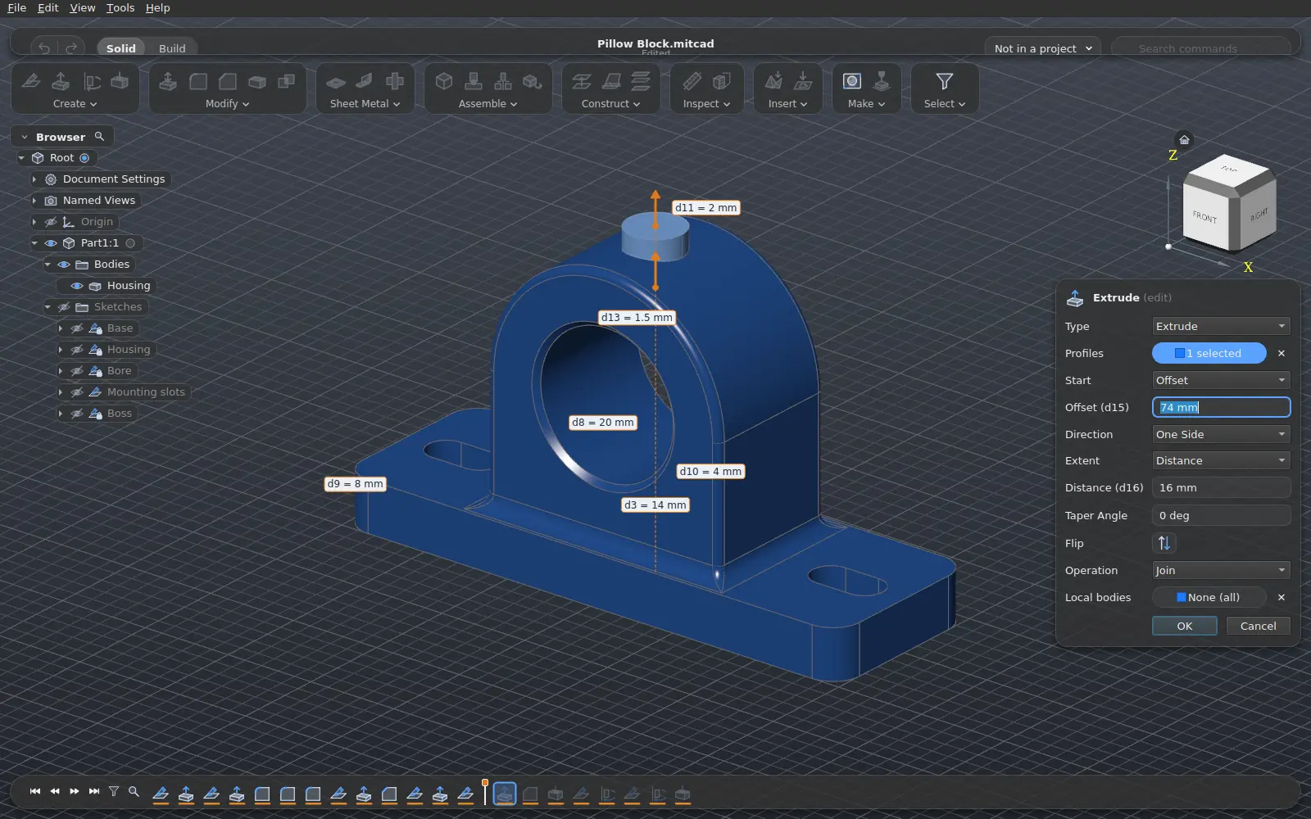The image size is (1311, 819).
Task: Show the hidden Origin folder
Action: [x=51, y=222]
